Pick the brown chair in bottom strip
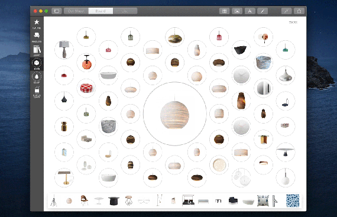This screenshot has height=217, width=337. [84, 200]
